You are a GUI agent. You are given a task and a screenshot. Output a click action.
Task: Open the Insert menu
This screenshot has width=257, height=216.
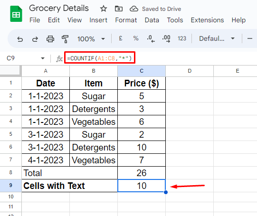coord(98,20)
